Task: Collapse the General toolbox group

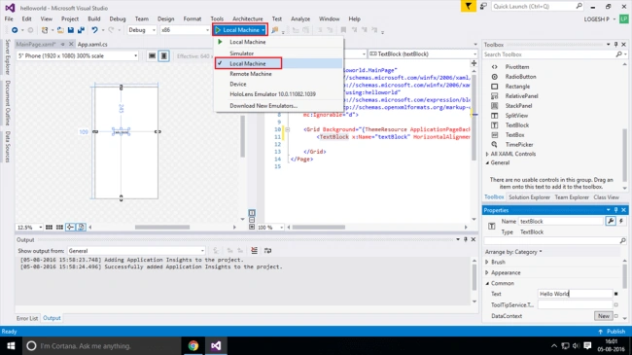Action: point(487,163)
